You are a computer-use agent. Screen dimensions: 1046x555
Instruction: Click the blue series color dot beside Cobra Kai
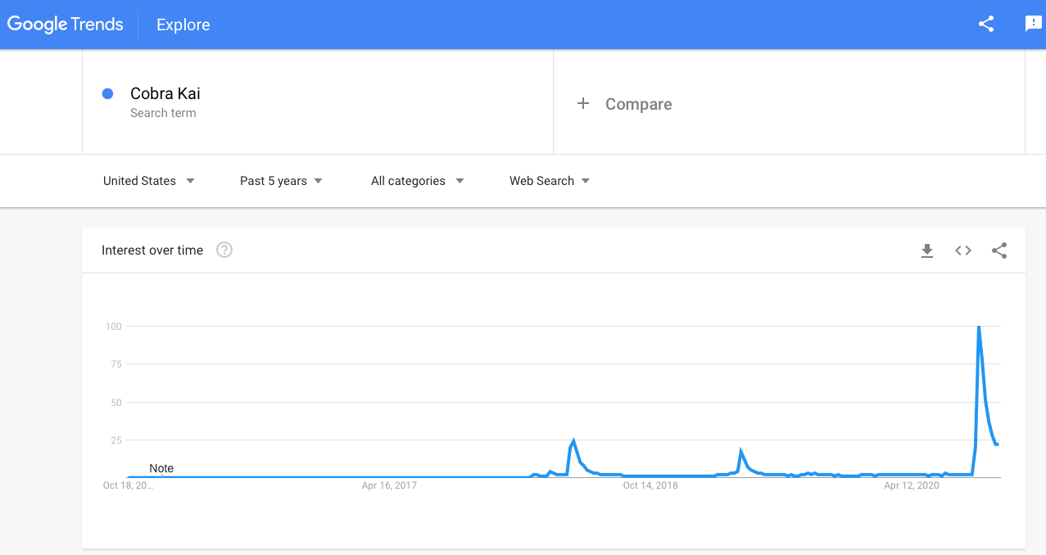point(107,93)
